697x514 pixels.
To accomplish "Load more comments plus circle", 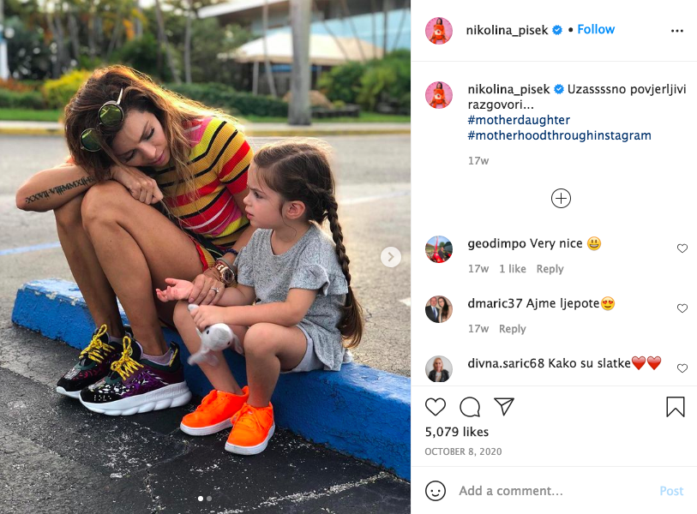I will tap(561, 198).
